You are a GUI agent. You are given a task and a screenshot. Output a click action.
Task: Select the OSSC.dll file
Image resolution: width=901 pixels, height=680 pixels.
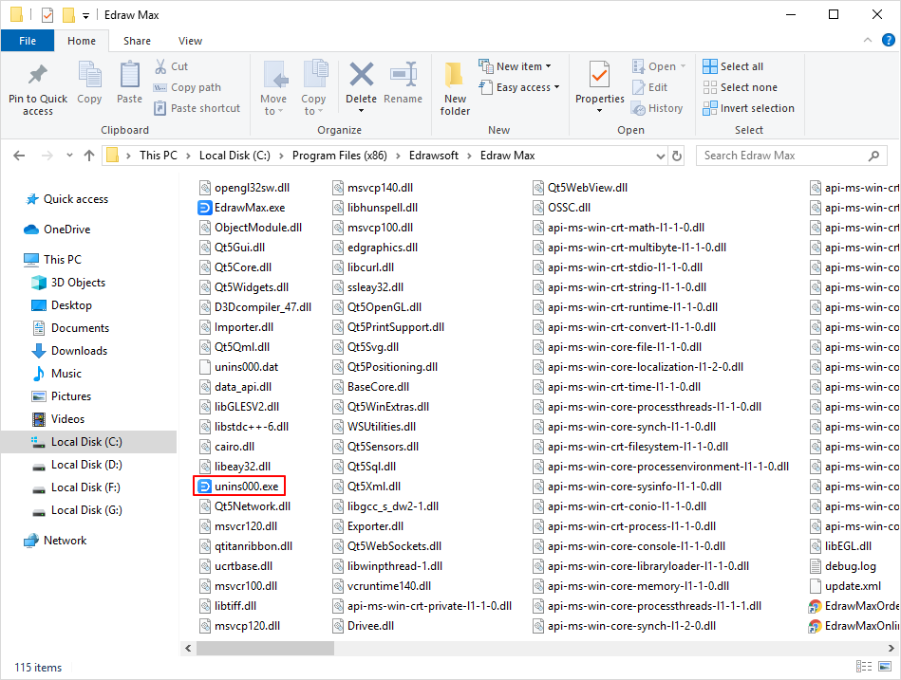[x=561, y=208]
